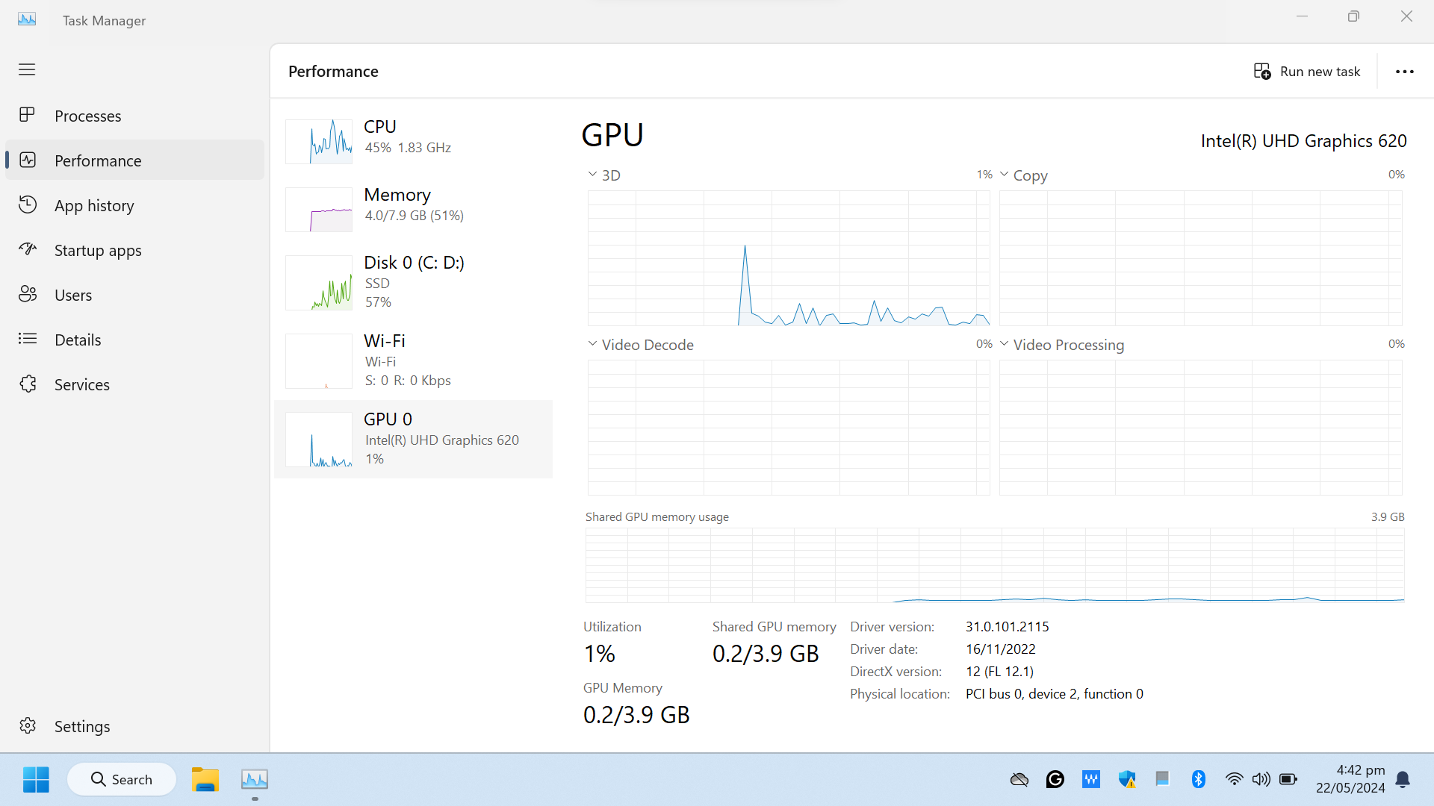This screenshot has height=806, width=1434.
Task: Click the Run new task icon
Action: click(1262, 71)
